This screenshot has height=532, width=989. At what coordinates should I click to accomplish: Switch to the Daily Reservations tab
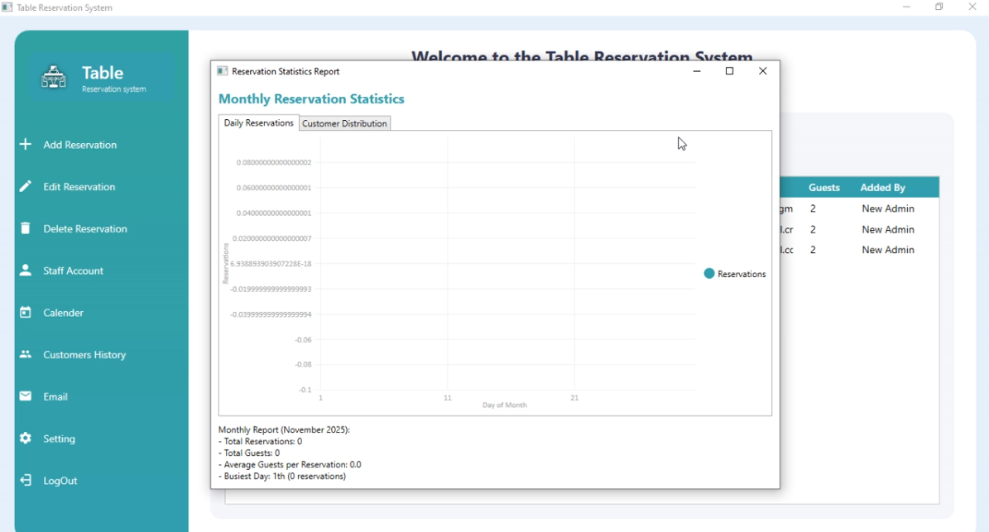258,123
